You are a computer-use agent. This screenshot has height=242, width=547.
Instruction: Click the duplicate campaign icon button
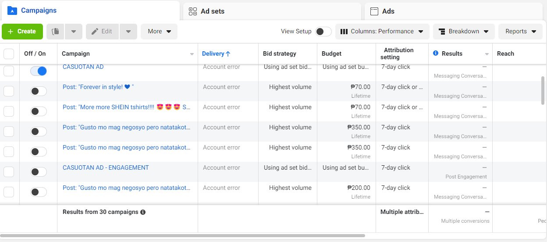(55, 32)
